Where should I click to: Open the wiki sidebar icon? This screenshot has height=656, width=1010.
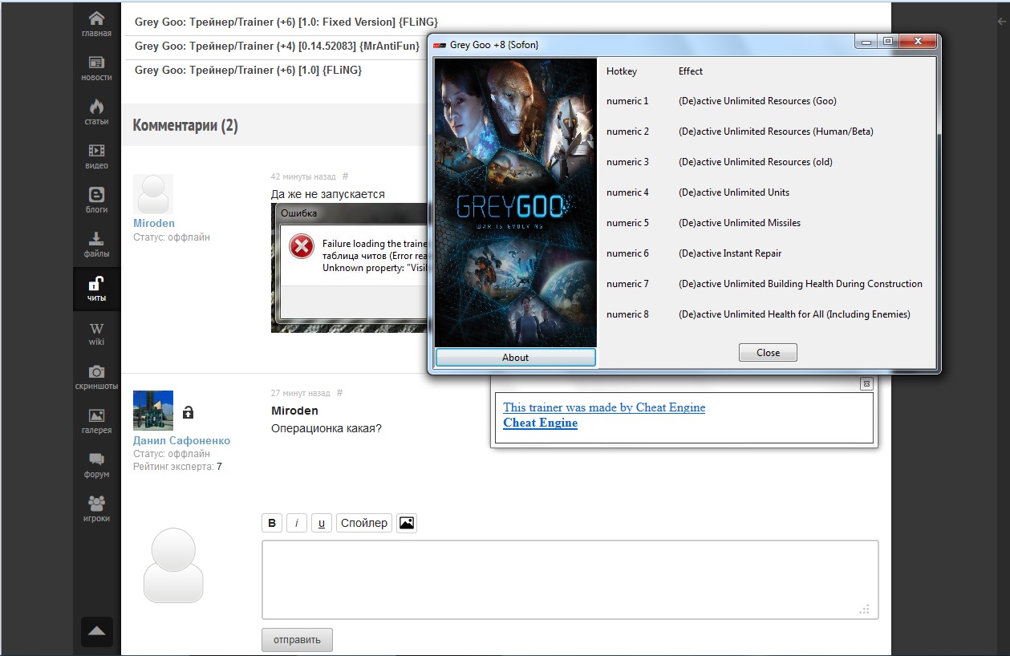tap(96, 333)
